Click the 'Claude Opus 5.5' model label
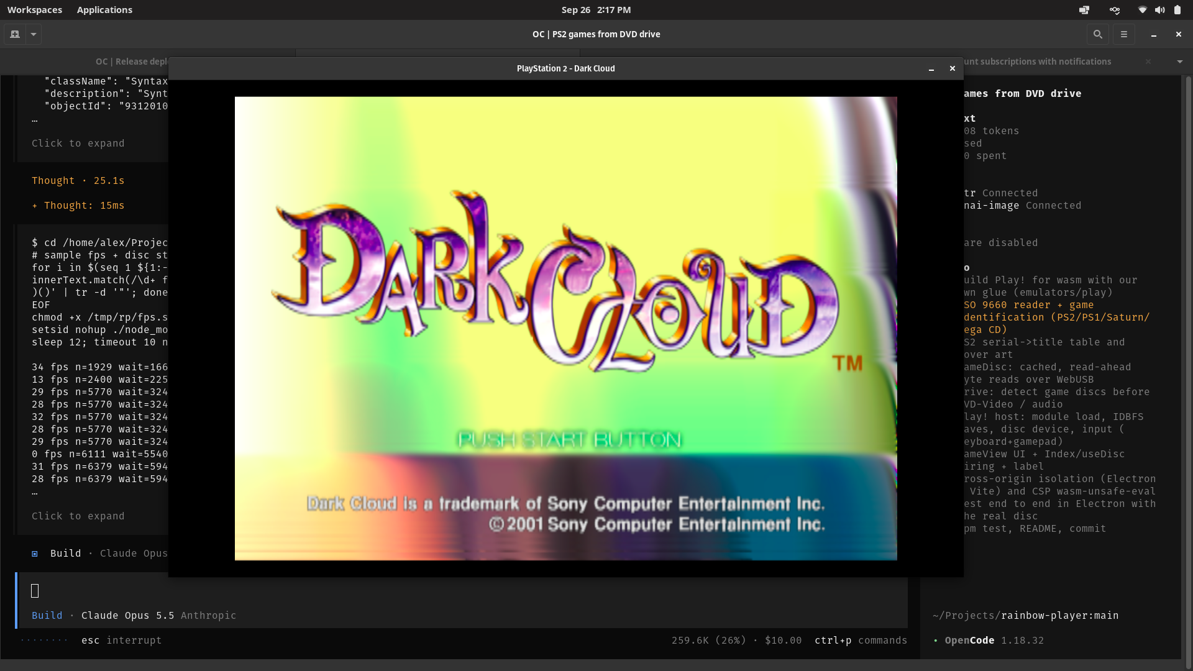 point(128,616)
